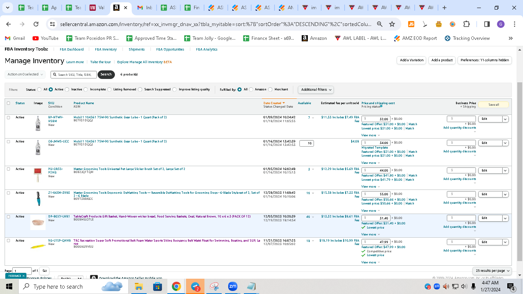523x294 pixels.
Task: Filter by Fulfilled By Amazon
Action: pyautogui.click(x=251, y=90)
